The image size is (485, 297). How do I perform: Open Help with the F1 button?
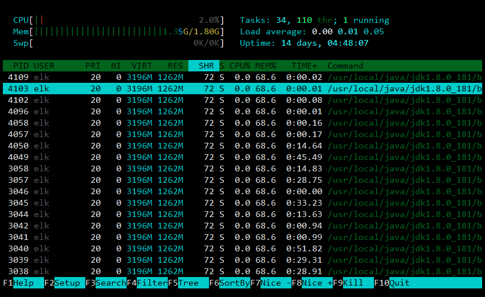coord(23,283)
